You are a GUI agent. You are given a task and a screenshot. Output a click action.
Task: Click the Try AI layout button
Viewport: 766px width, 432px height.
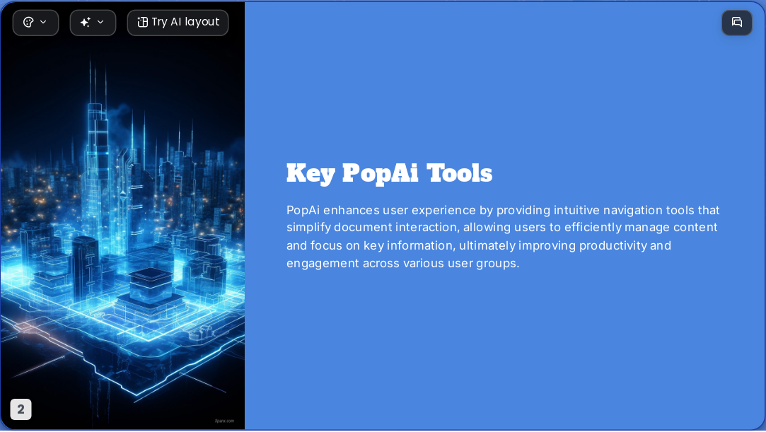(x=178, y=23)
